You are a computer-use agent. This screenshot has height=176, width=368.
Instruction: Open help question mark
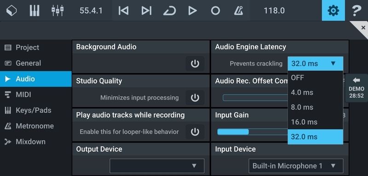click(x=356, y=11)
